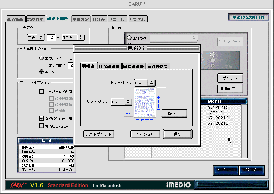Viewport: 274px width, 194px height.
Task: Click the 平成12年3月11日 date display
Action: (x=248, y=18)
